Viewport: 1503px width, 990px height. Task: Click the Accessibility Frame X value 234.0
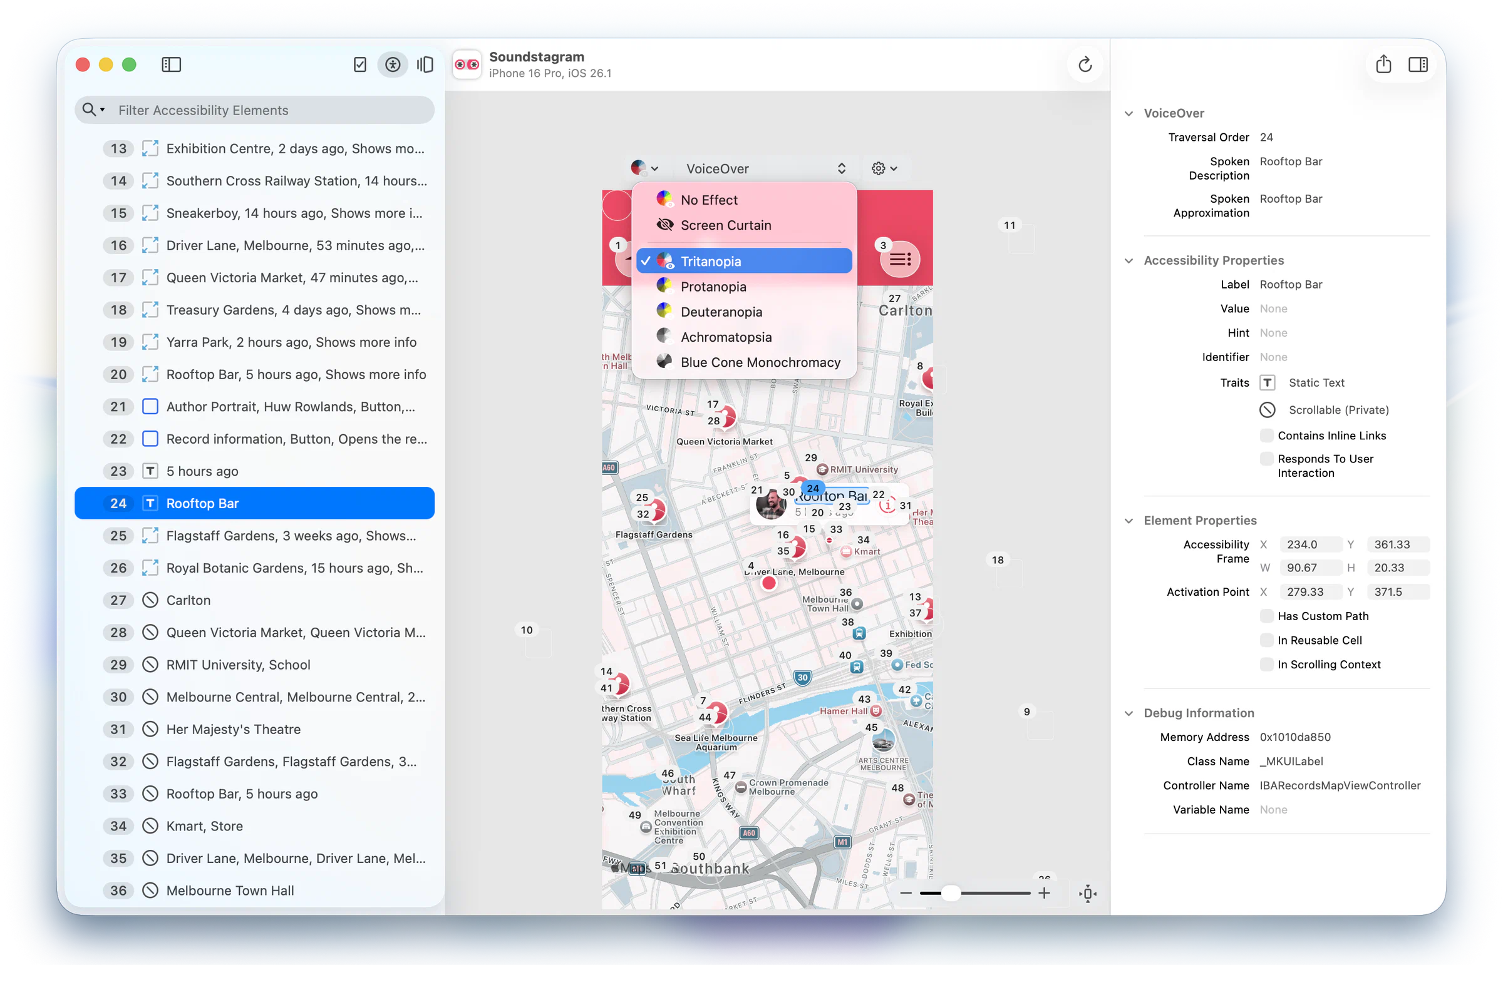pos(1310,544)
